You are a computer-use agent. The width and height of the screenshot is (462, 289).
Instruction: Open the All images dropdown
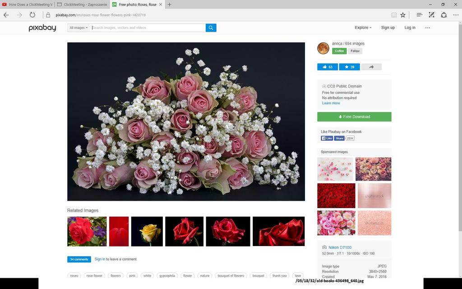[79, 28]
